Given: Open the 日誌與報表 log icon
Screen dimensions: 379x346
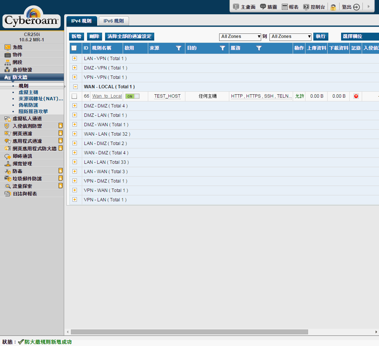Looking at the screenshot, I should 8,194.
